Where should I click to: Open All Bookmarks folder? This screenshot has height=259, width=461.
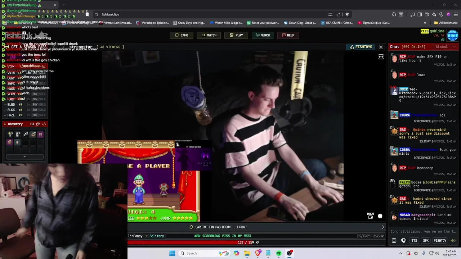[x=446, y=23]
